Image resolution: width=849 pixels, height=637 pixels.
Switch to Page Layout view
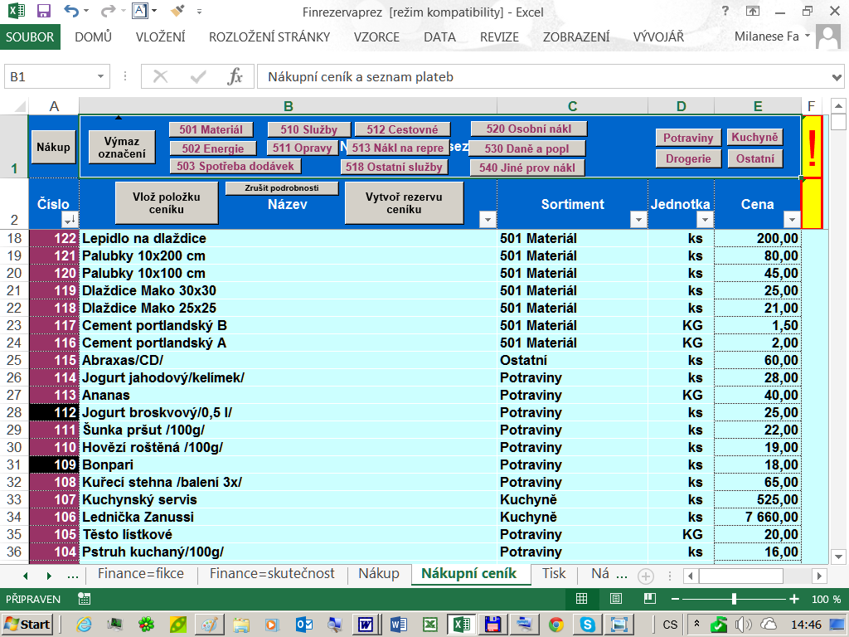pos(616,599)
